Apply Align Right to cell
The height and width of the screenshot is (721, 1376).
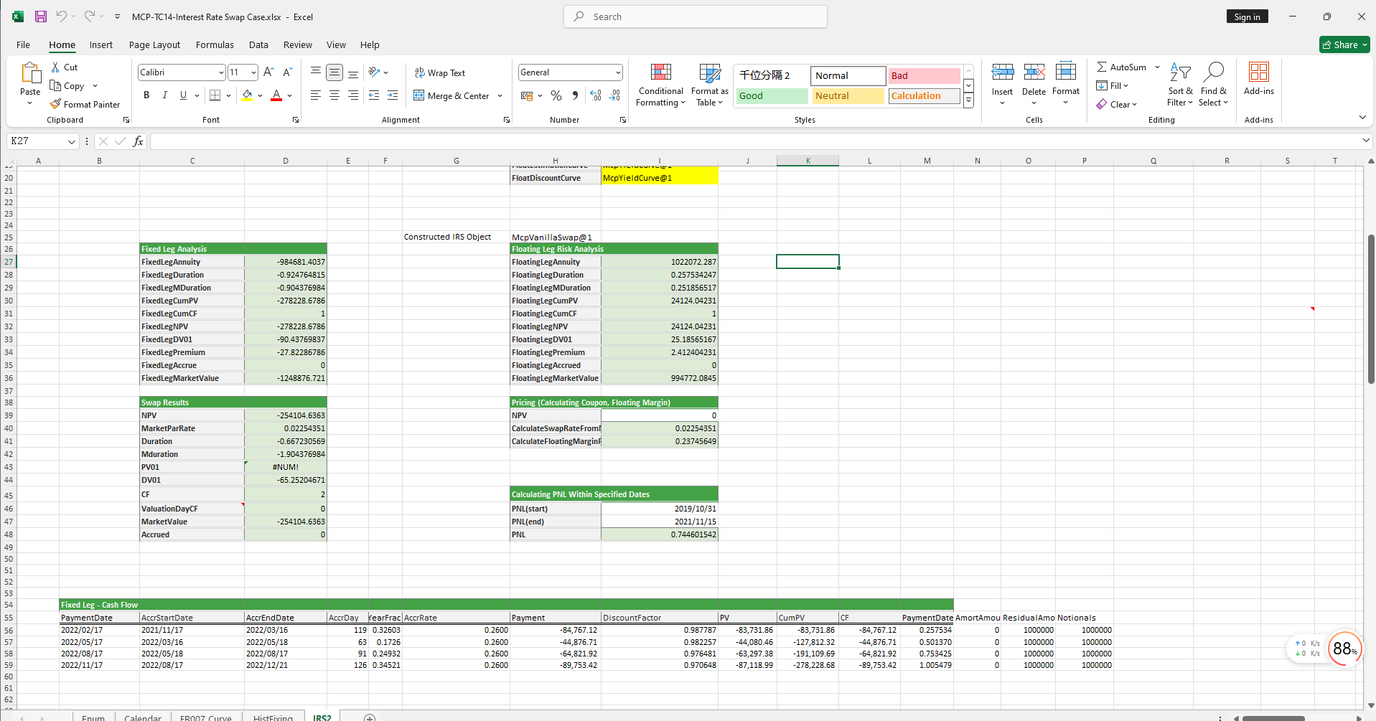click(x=353, y=95)
